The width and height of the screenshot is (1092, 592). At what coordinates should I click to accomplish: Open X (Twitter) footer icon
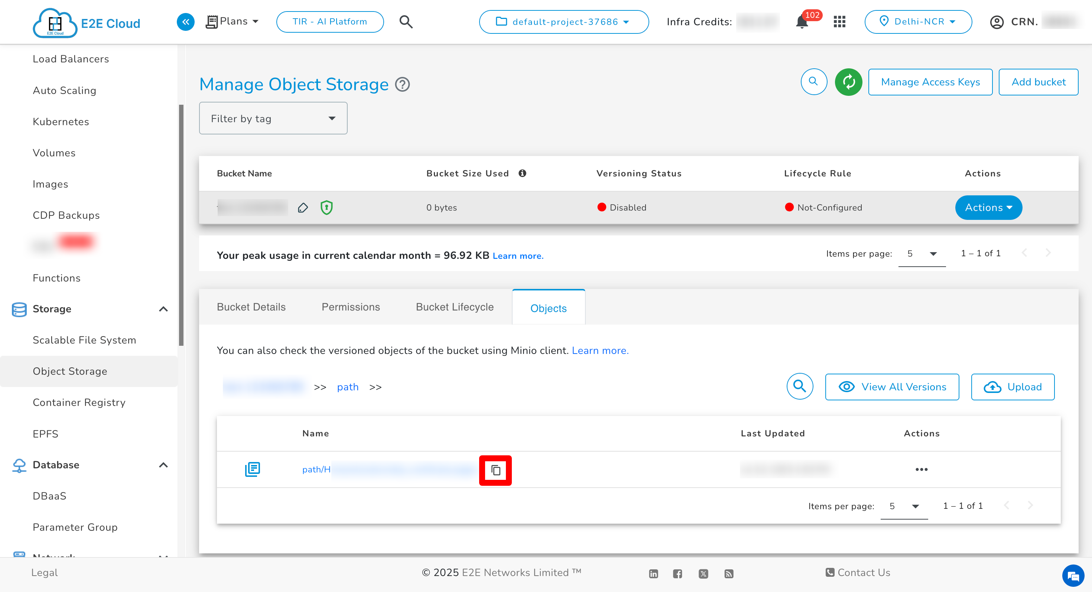click(703, 573)
